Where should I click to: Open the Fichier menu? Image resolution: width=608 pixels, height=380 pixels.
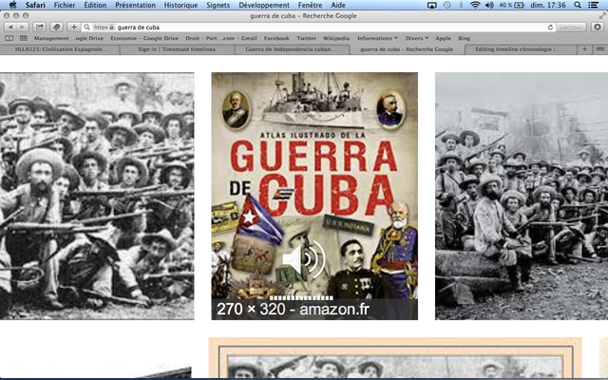click(65, 5)
